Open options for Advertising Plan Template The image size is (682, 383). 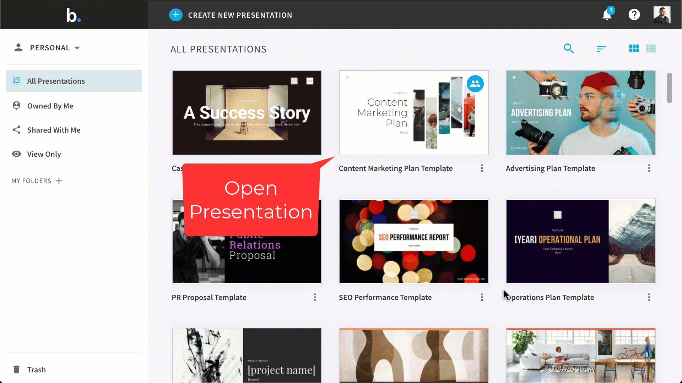tap(649, 168)
